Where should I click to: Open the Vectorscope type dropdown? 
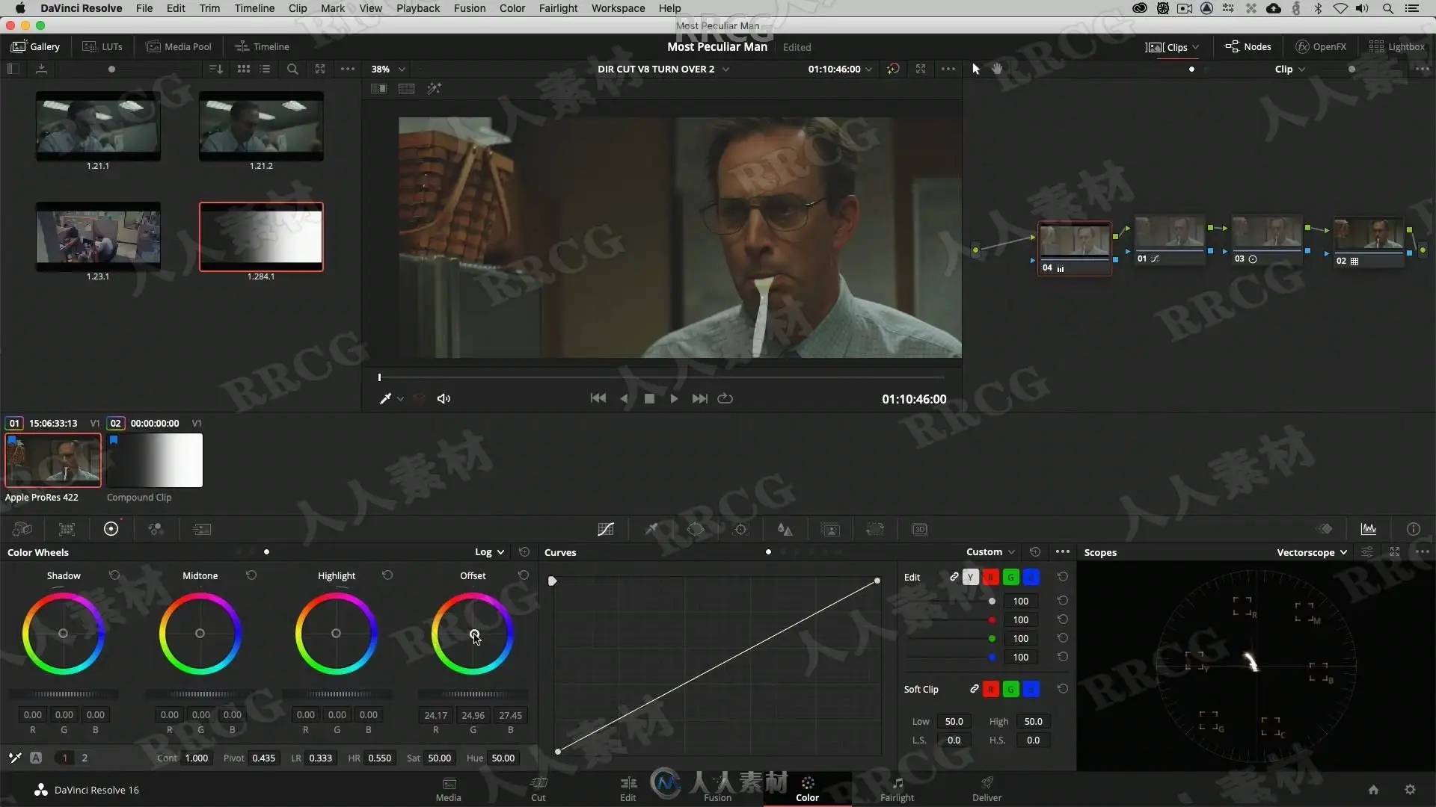(1312, 552)
